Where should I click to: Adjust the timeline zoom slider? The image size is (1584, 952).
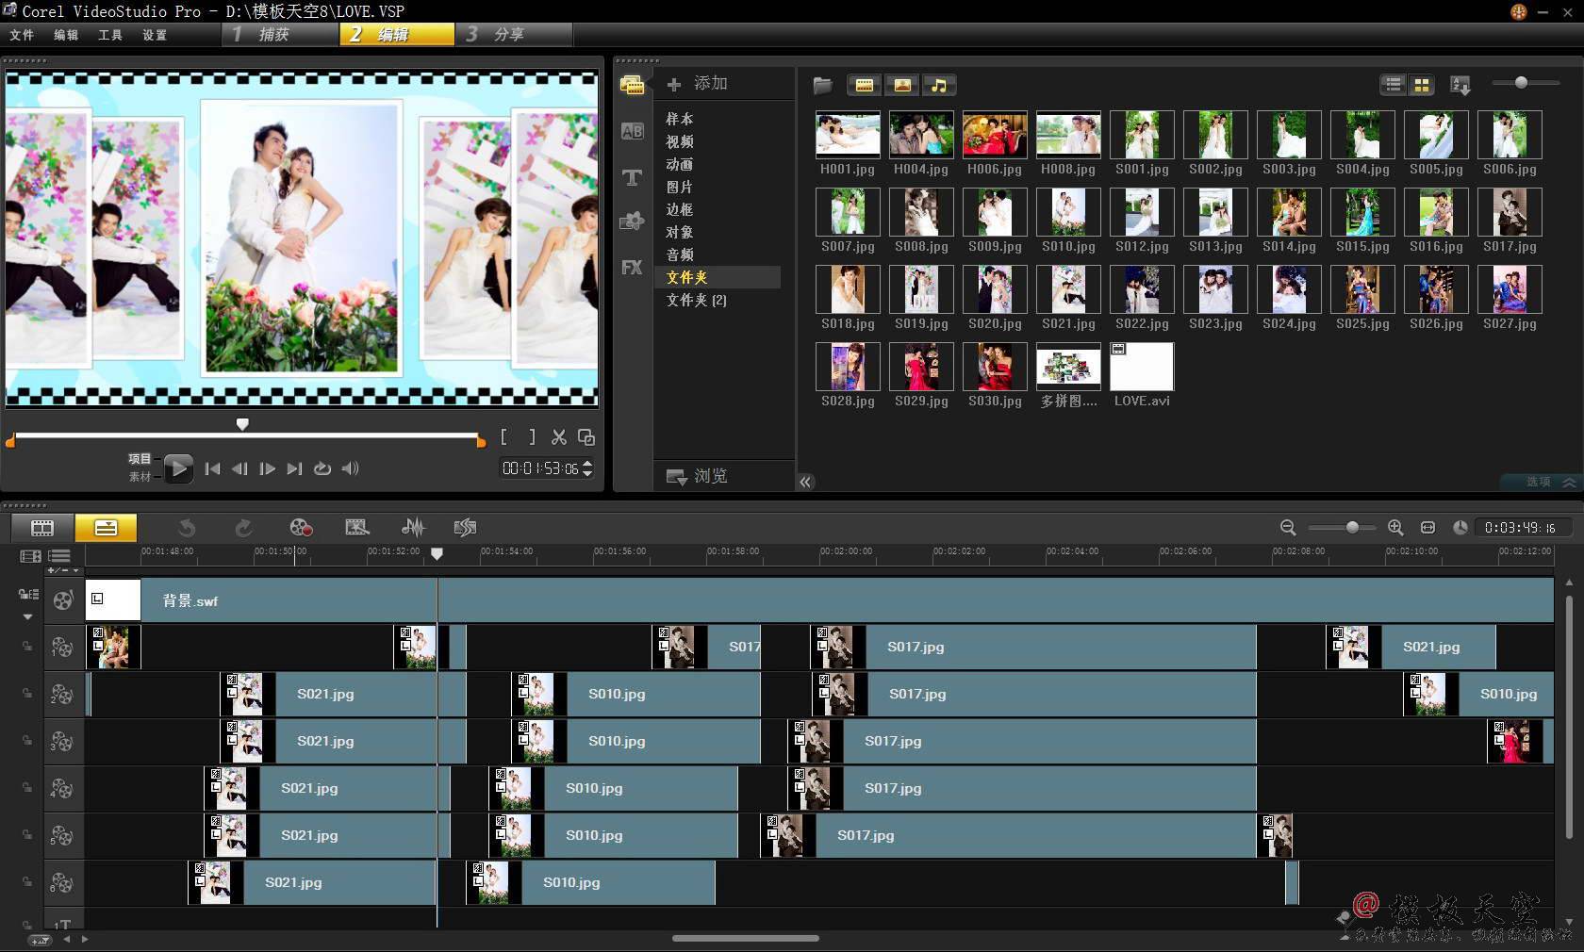point(1352,528)
